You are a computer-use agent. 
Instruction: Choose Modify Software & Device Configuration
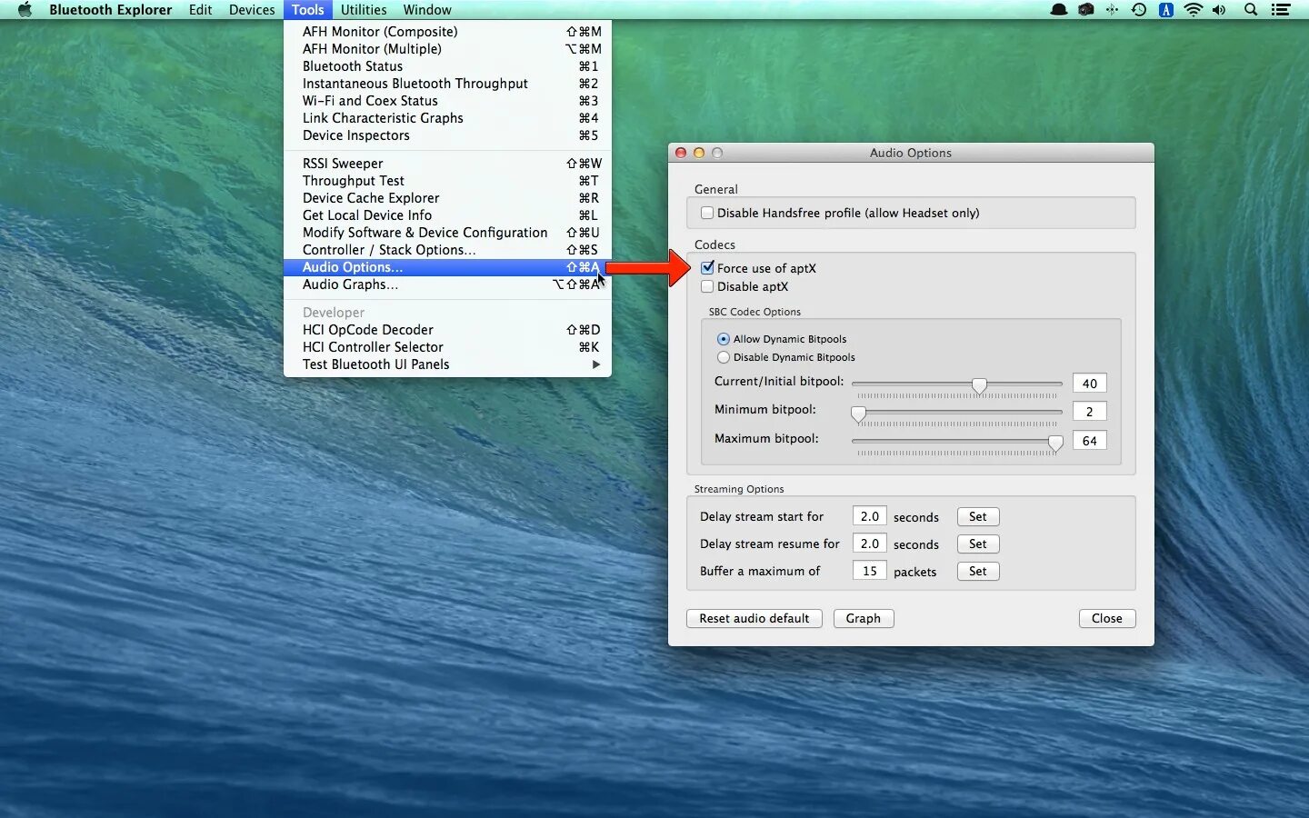[x=447, y=233]
